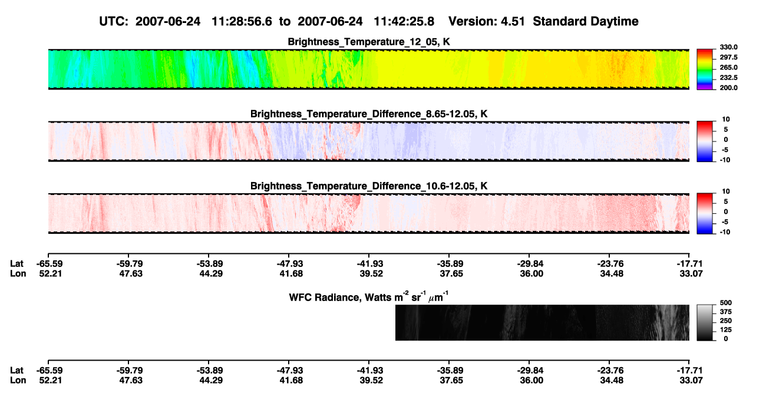
Task: Click the 10 label on the 10.6-12.05 color bar
Action: 727,191
